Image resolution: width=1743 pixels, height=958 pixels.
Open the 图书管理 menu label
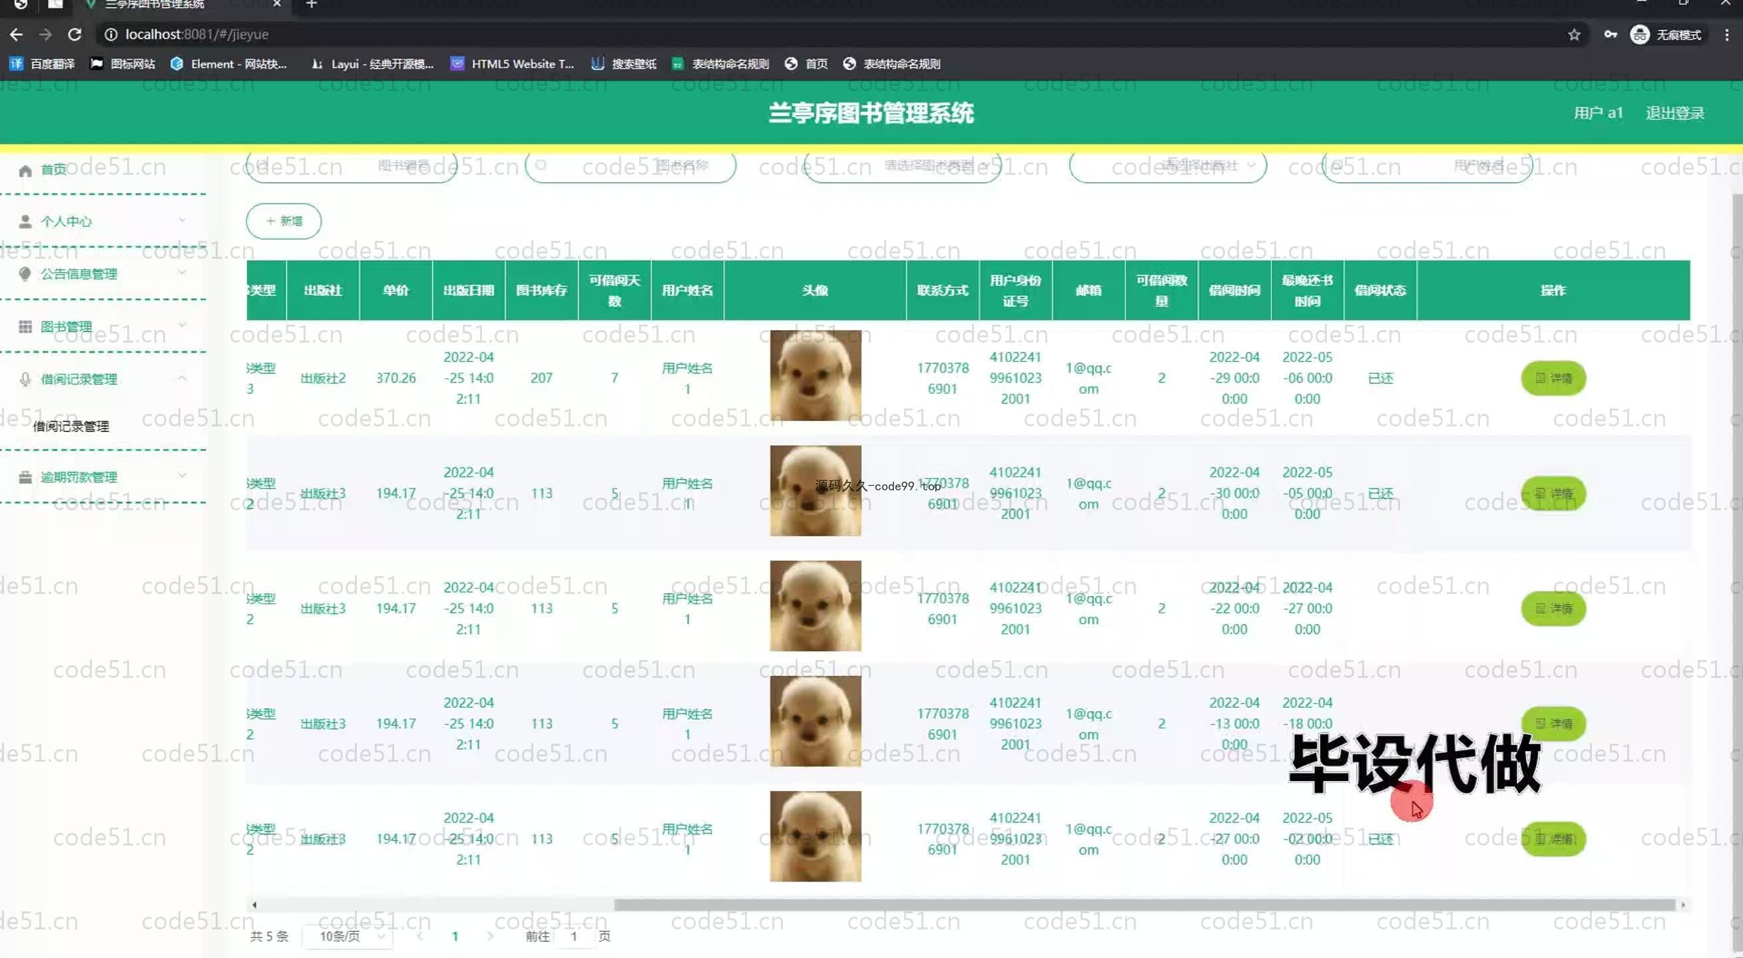click(67, 327)
